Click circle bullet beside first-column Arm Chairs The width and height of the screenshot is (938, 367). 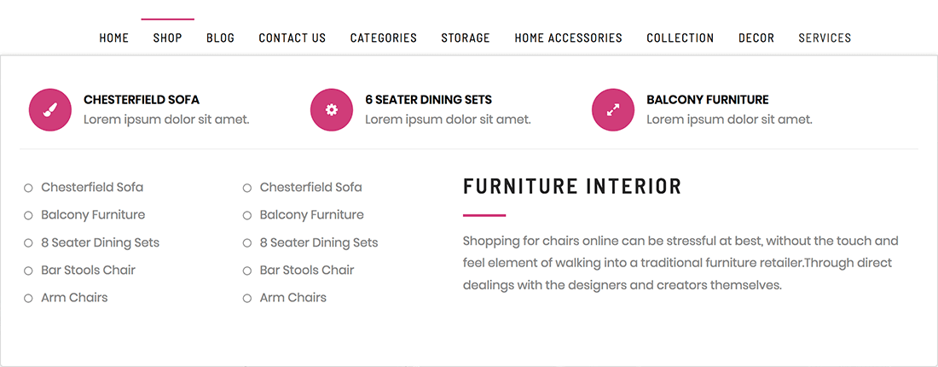(x=28, y=299)
